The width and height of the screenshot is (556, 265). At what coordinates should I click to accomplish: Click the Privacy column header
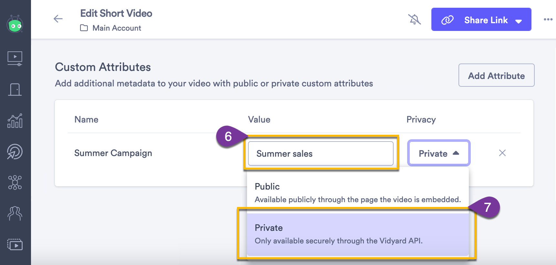[421, 120]
